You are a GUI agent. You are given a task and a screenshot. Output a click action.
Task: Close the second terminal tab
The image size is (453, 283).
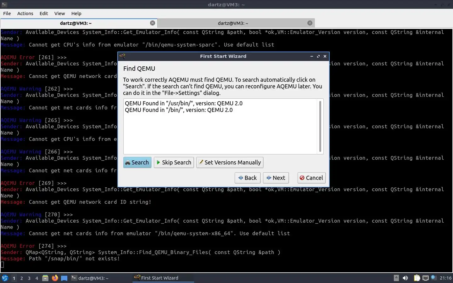click(310, 23)
